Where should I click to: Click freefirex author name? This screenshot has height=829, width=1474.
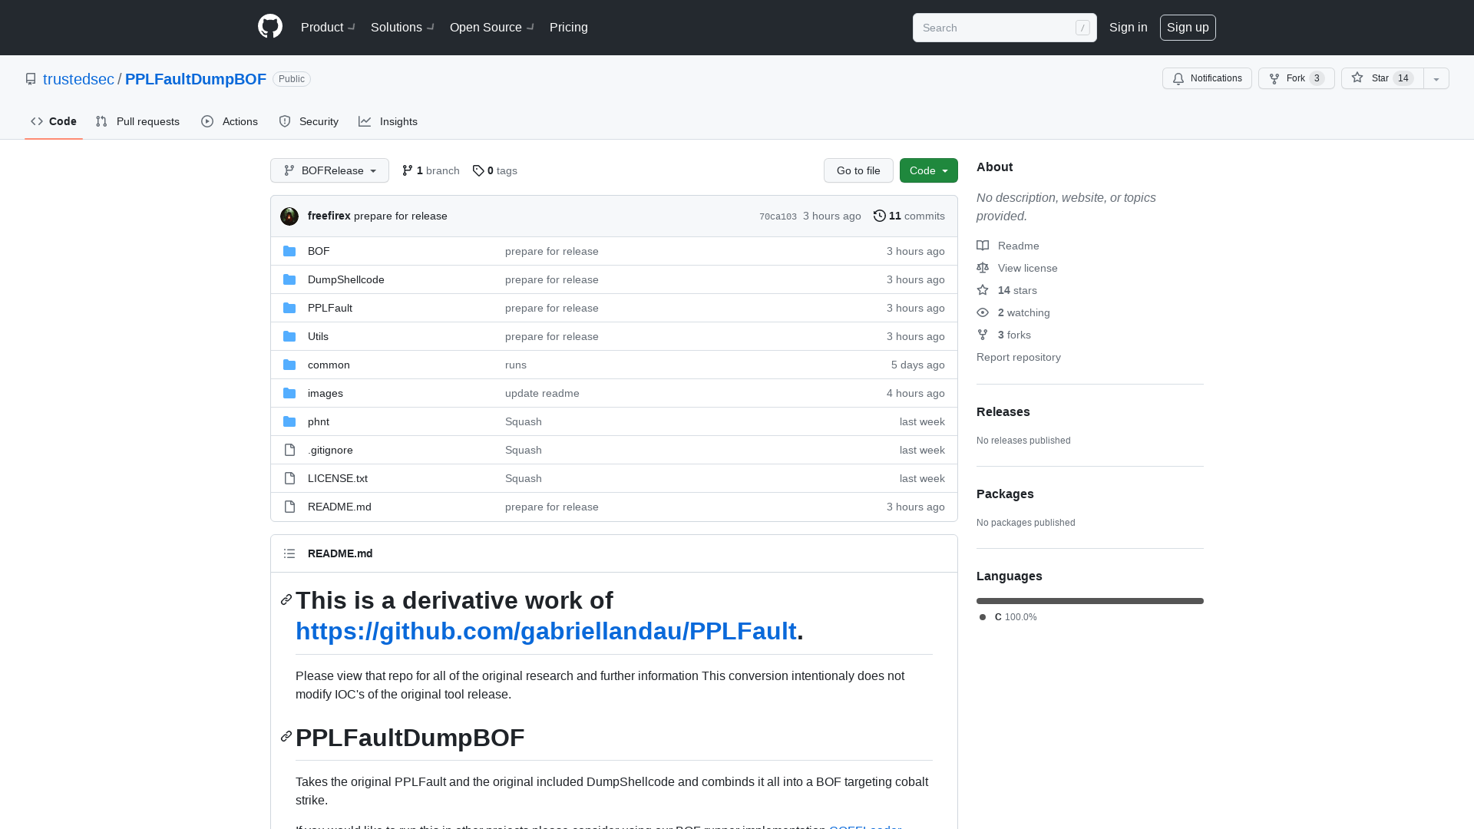[x=329, y=216]
